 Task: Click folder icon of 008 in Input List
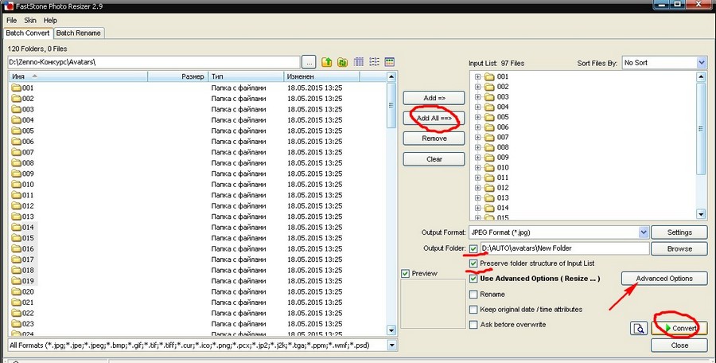pyautogui.click(x=489, y=147)
